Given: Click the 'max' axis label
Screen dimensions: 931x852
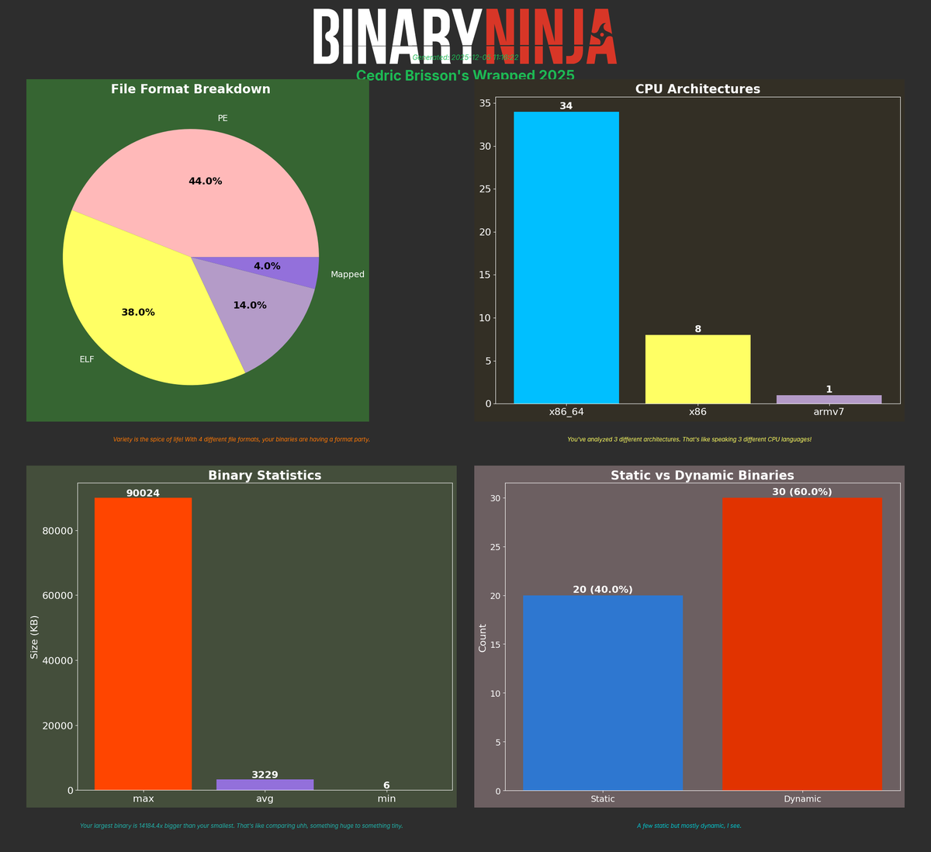Looking at the screenshot, I should pos(143,798).
